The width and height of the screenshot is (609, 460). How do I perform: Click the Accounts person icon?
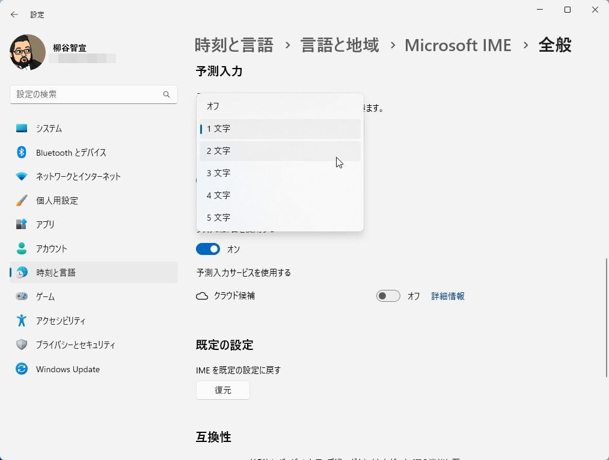(22, 248)
